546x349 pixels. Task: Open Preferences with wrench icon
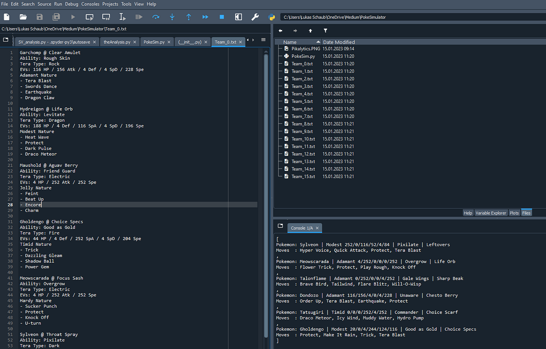pos(255,17)
